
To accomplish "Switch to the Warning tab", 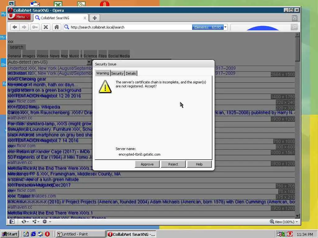I will (102, 73).
